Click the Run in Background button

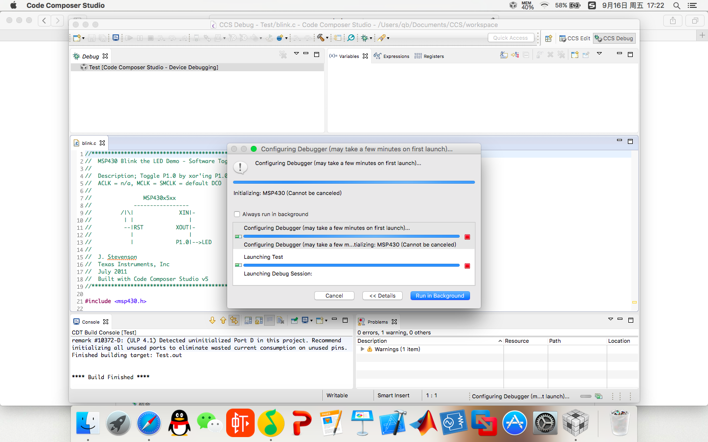[x=440, y=296]
